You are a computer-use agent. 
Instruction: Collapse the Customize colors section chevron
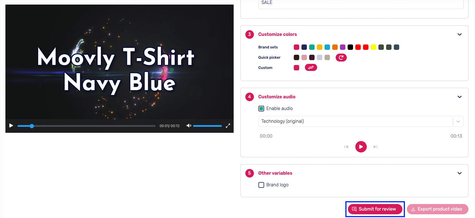click(460, 34)
